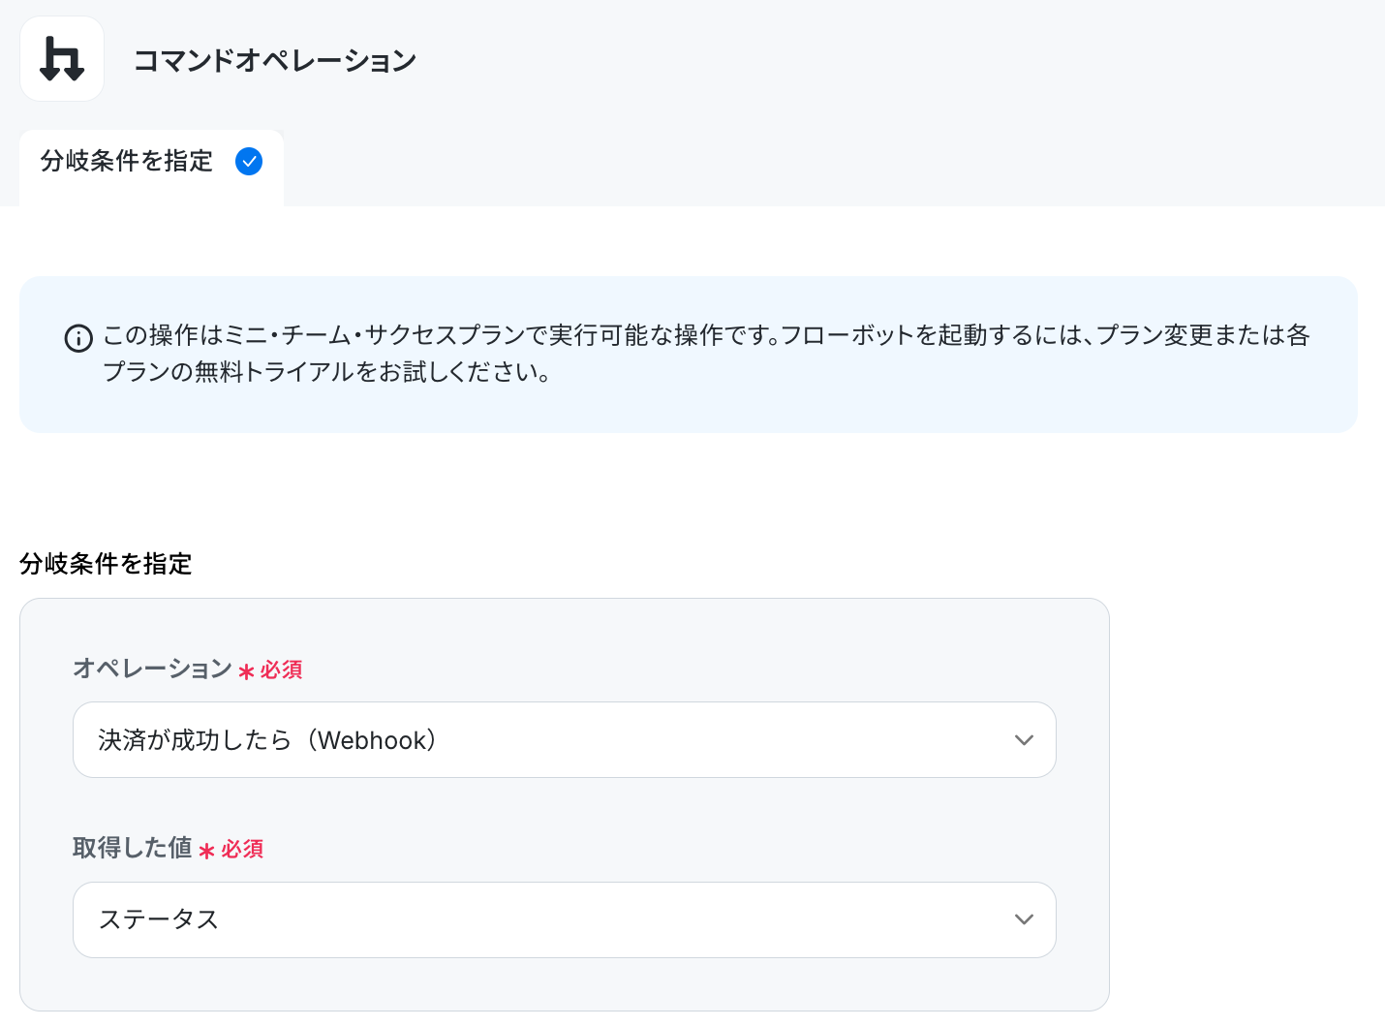Viewport: 1385px width, 1027px height.
Task: Click the selected ステータス value text
Action: [x=159, y=919]
